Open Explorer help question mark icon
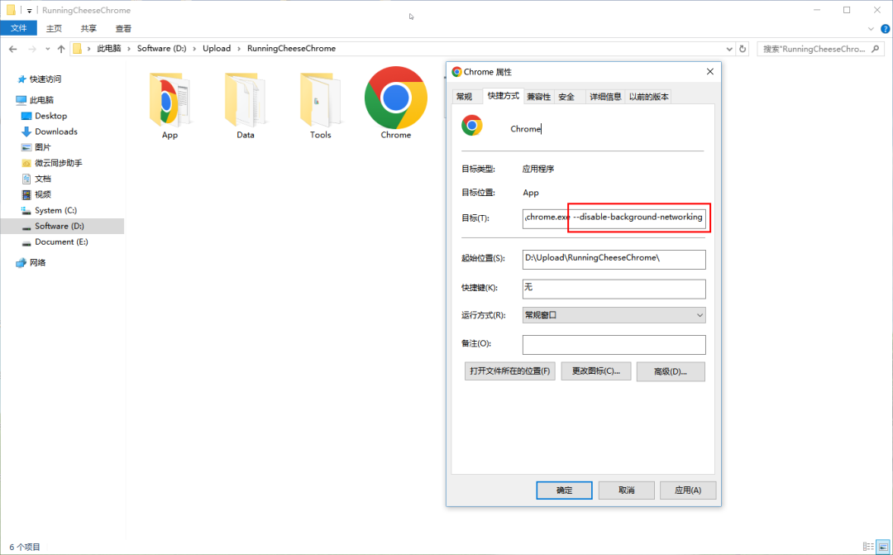The image size is (893, 555). point(885,28)
